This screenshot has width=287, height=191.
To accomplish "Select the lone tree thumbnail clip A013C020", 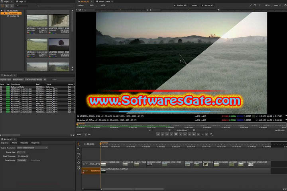I will (59, 45).
